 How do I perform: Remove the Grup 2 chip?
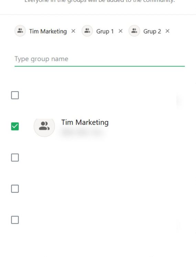click(167, 31)
